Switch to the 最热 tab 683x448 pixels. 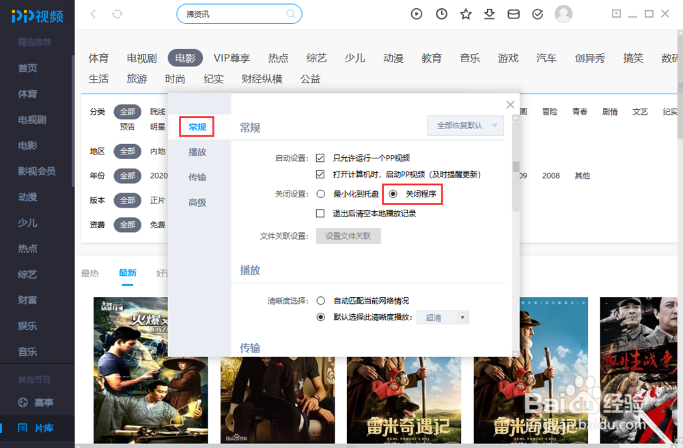91,273
